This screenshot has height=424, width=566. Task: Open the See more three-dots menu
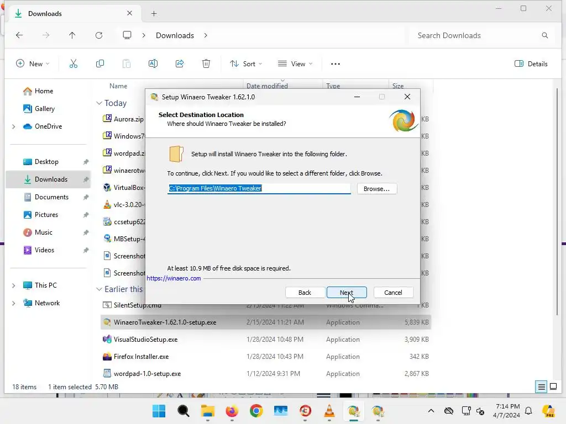[336, 64]
